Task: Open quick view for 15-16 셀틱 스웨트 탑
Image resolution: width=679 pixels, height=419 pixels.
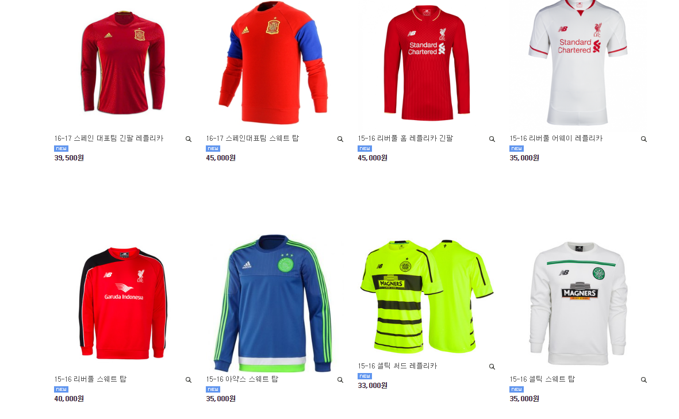Action: (644, 379)
